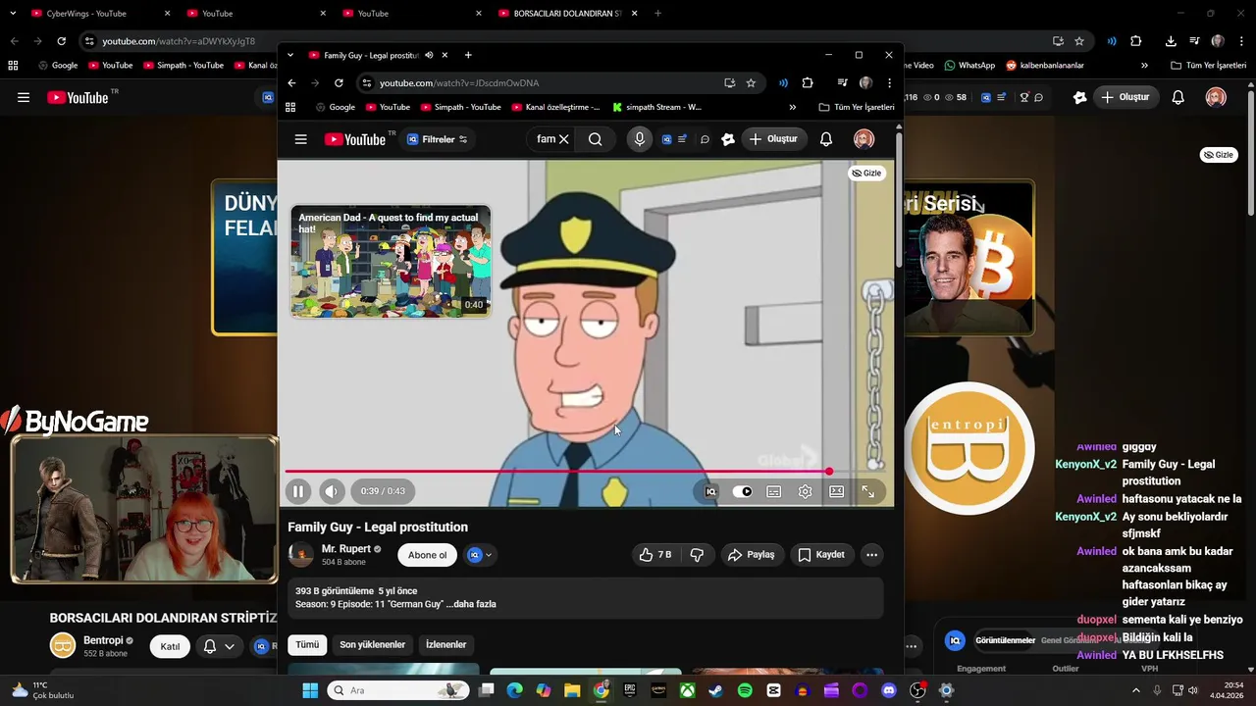Click the search magnifier button

(596, 139)
